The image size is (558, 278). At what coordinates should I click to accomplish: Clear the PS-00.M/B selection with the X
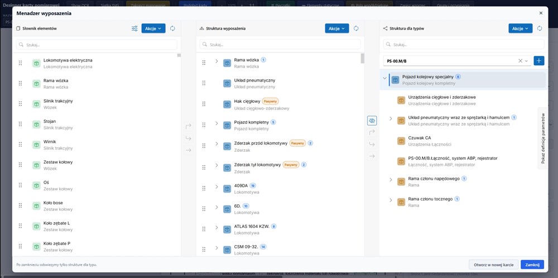(520, 61)
